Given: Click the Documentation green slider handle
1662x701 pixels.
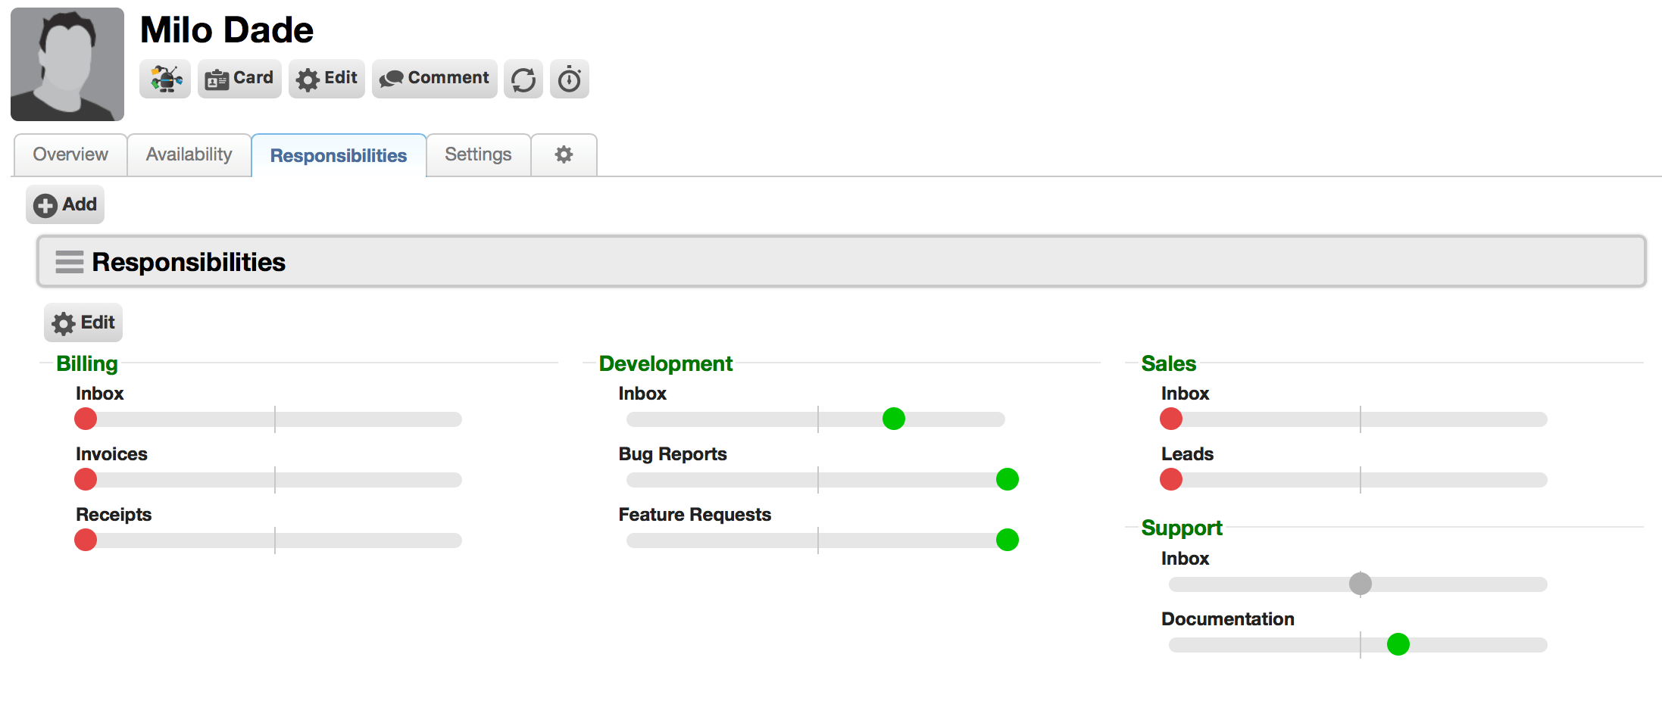Looking at the screenshot, I should click(x=1398, y=644).
